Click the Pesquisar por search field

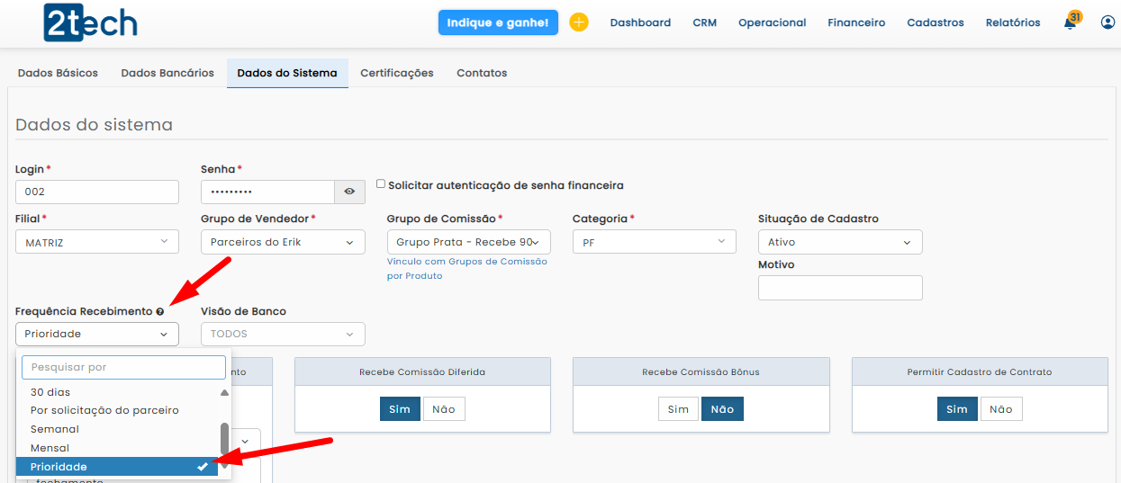coord(123,367)
